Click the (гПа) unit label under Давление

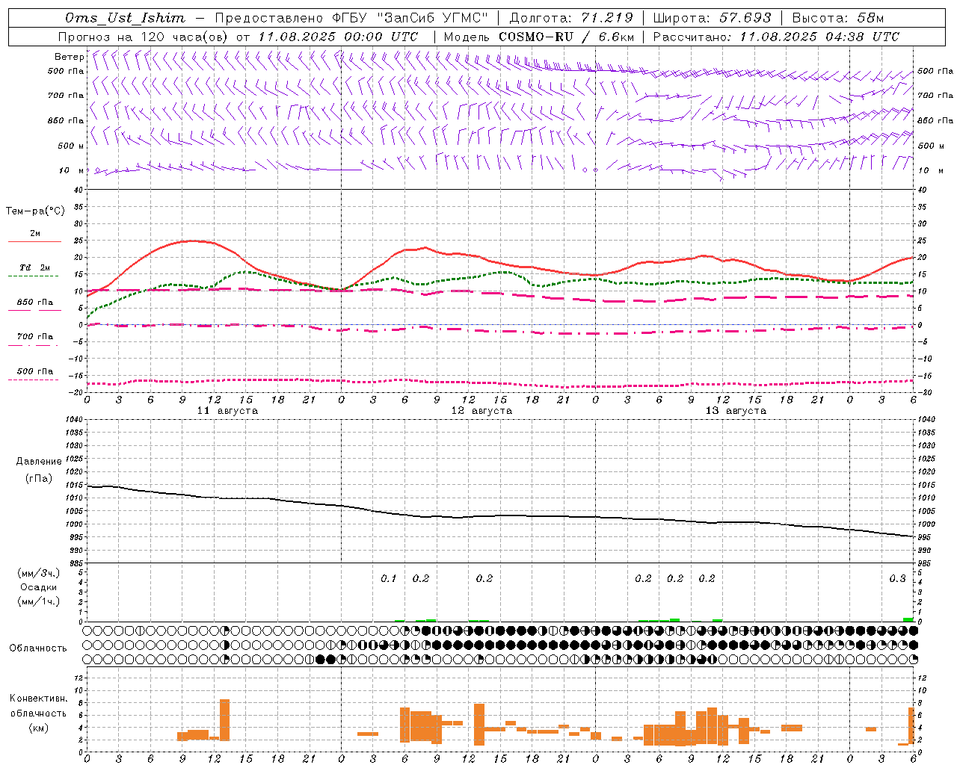pyautogui.click(x=38, y=478)
